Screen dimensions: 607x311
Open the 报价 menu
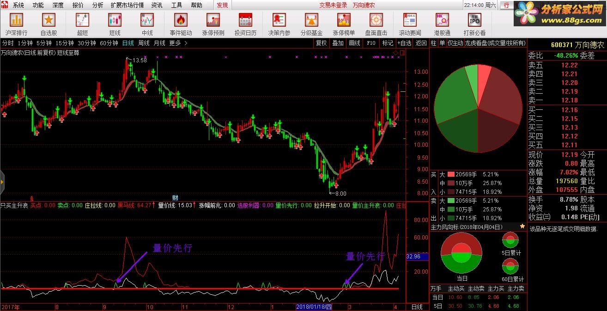pos(78,5)
